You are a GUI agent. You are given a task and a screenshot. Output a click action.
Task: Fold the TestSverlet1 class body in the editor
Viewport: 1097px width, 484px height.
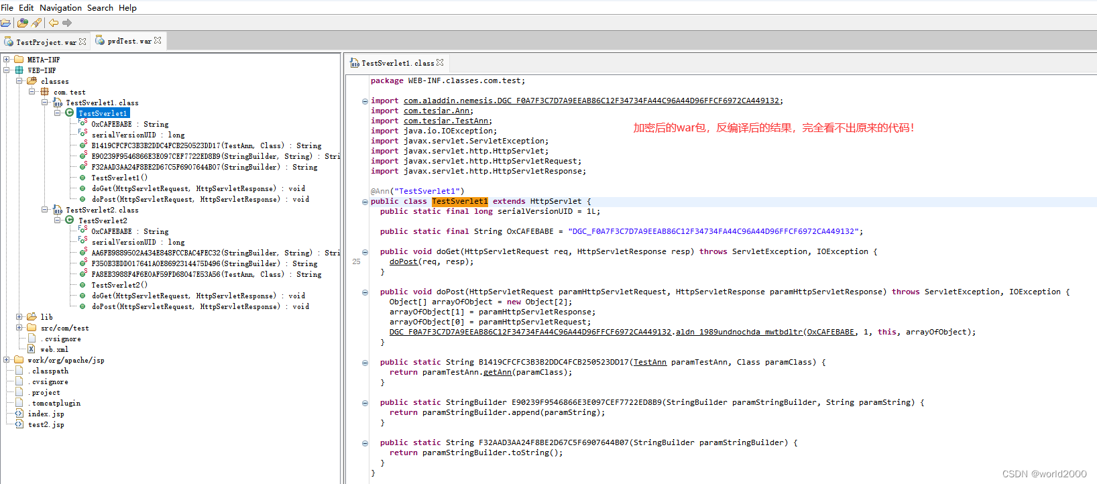[365, 202]
